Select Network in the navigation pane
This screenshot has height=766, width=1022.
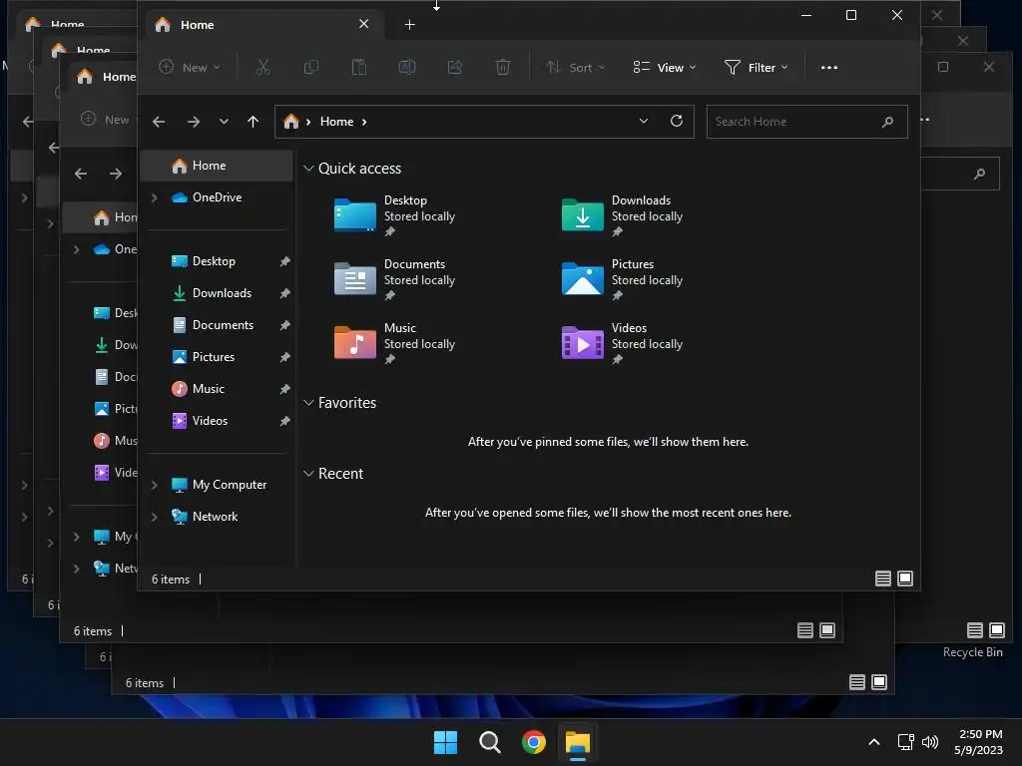pos(217,517)
